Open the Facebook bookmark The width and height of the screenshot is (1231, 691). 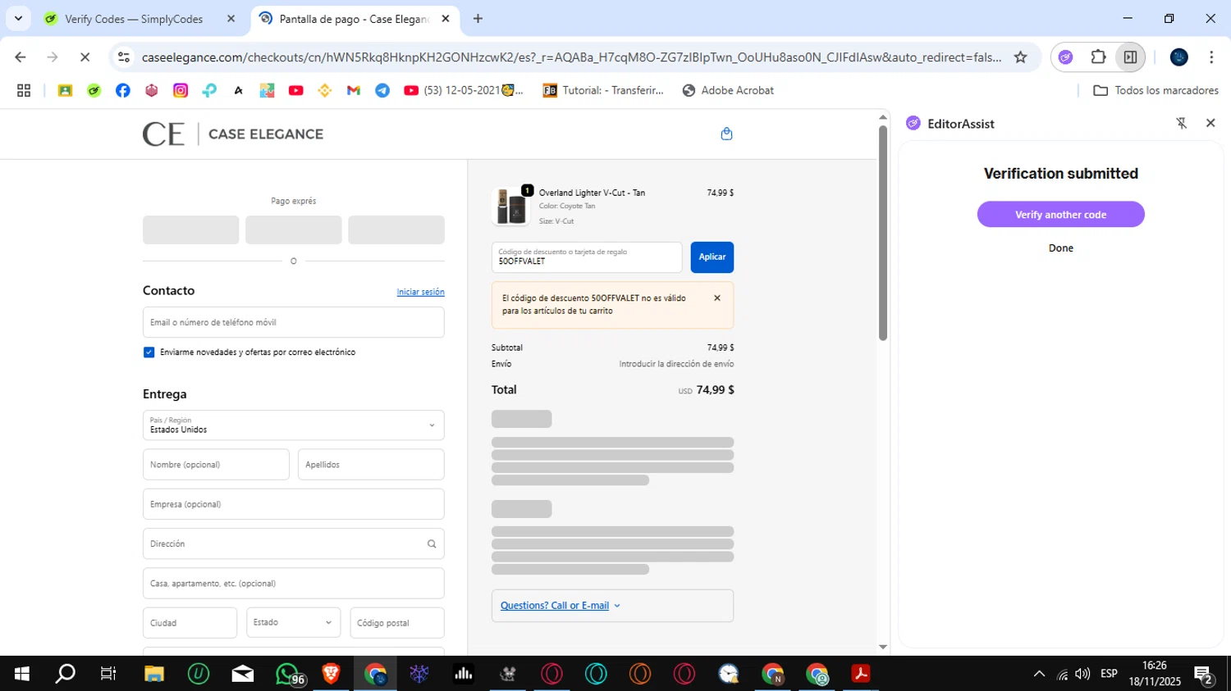[x=122, y=90]
